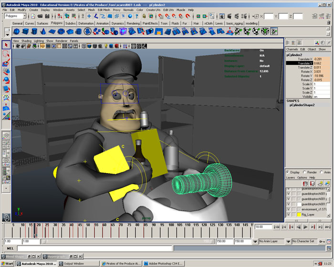Open the No Anim Layer dropdown arrow
The height and width of the screenshot is (267, 334).
click(x=255, y=241)
